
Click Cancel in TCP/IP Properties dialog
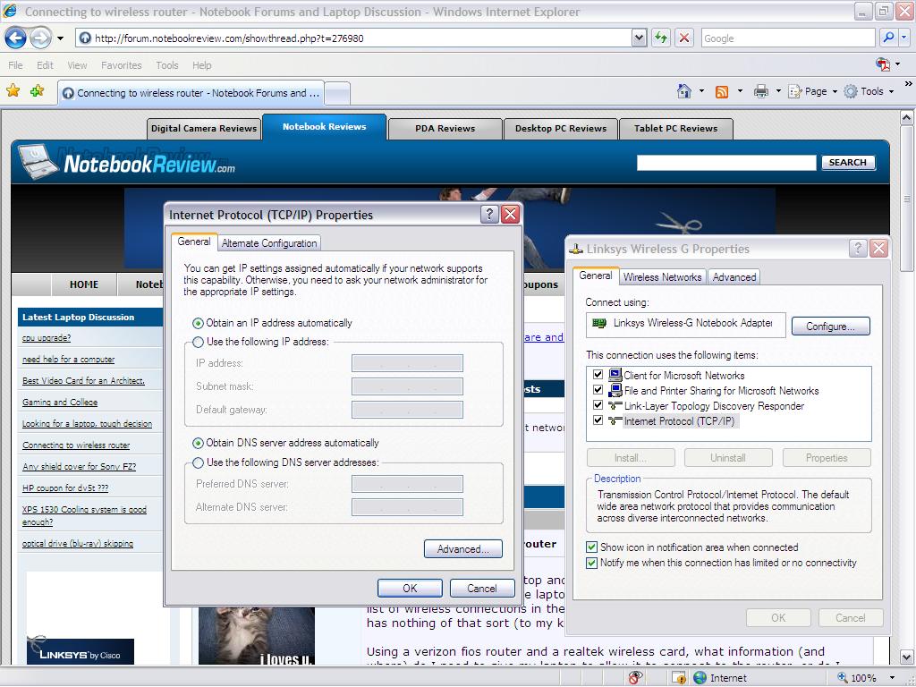coord(482,589)
